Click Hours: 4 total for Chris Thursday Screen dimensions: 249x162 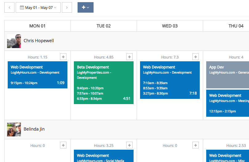[x=236, y=57]
